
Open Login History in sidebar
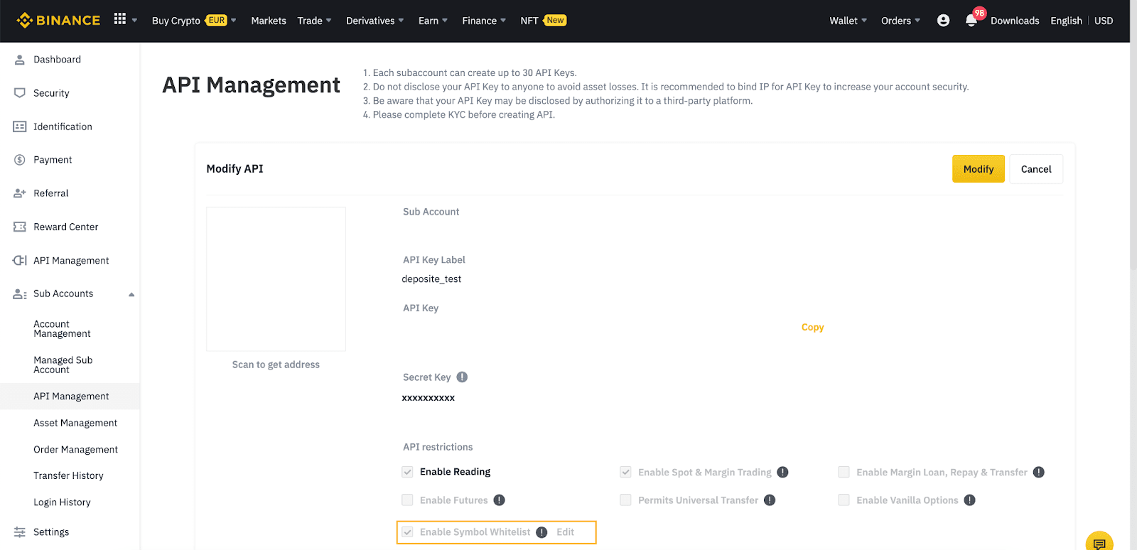tap(62, 502)
